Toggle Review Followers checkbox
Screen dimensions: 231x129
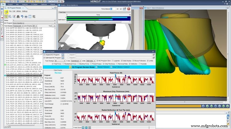click(x=96, y=67)
